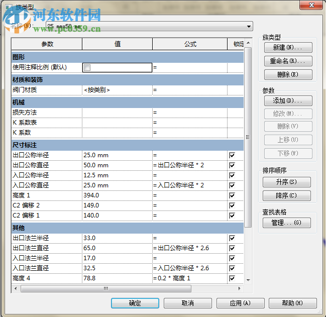Viewport: 326px width, 317px height.
Task: Cancel with the 取消 button
Action: point(188,303)
